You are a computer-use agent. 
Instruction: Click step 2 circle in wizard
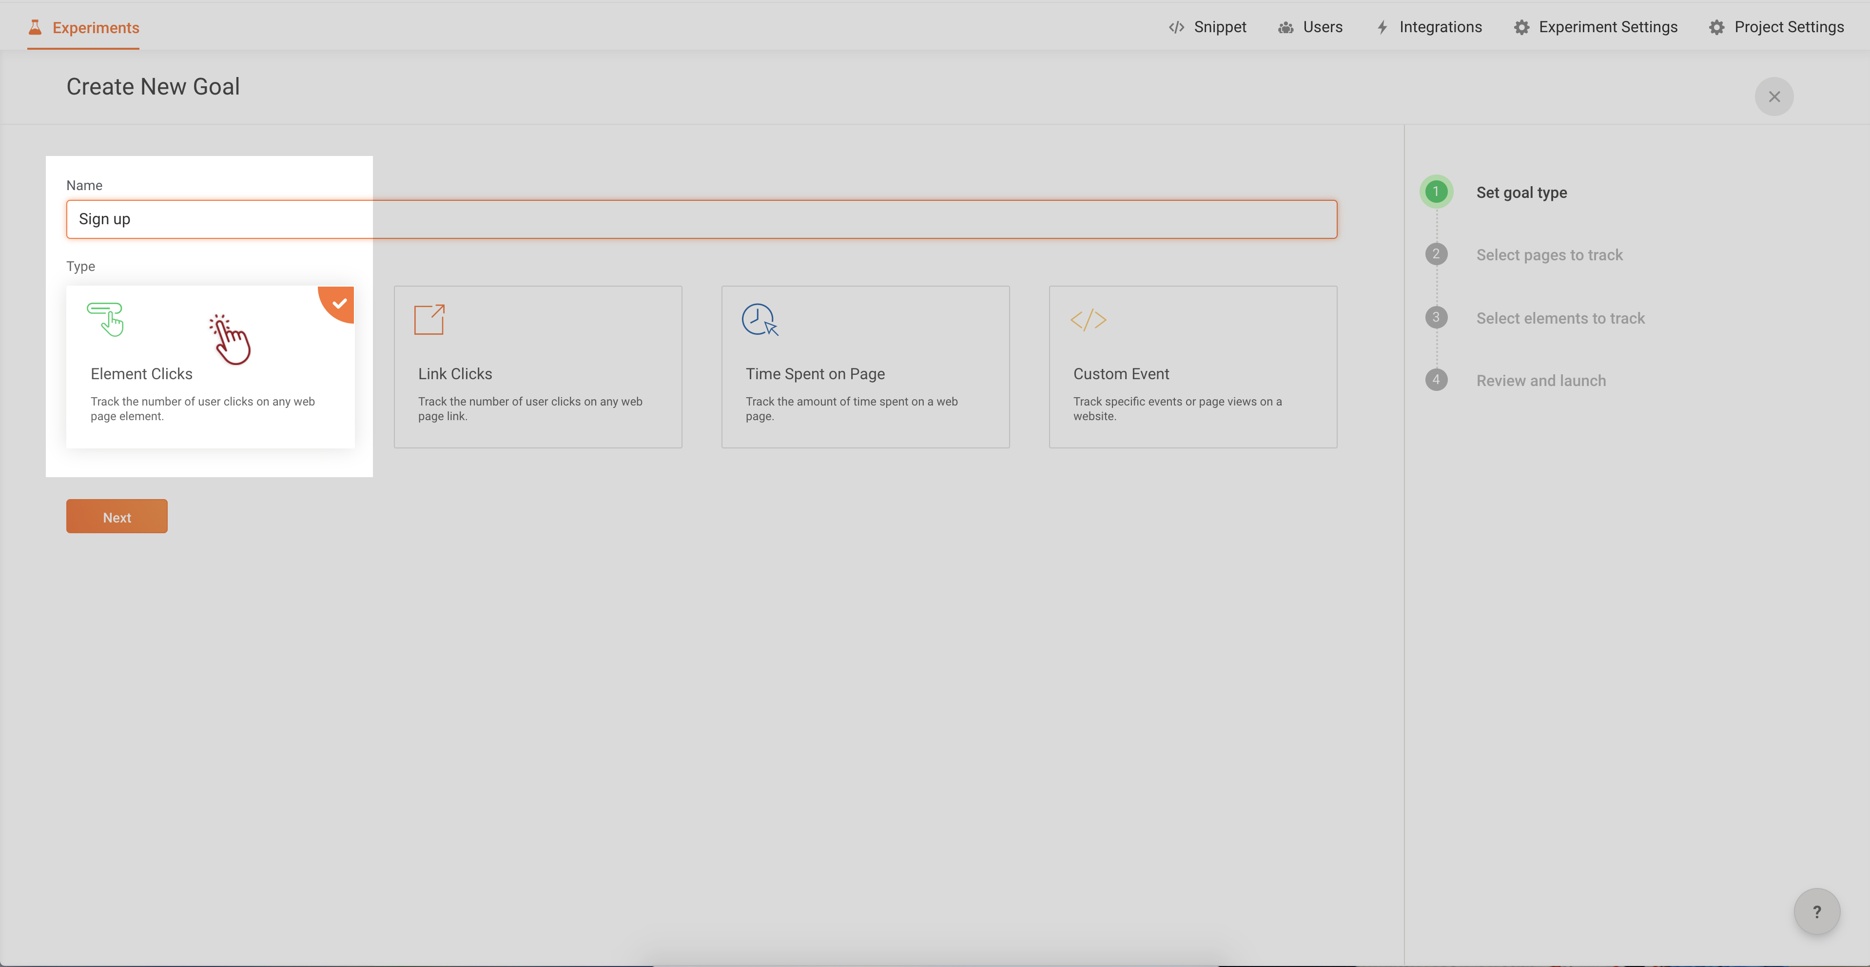click(x=1436, y=254)
